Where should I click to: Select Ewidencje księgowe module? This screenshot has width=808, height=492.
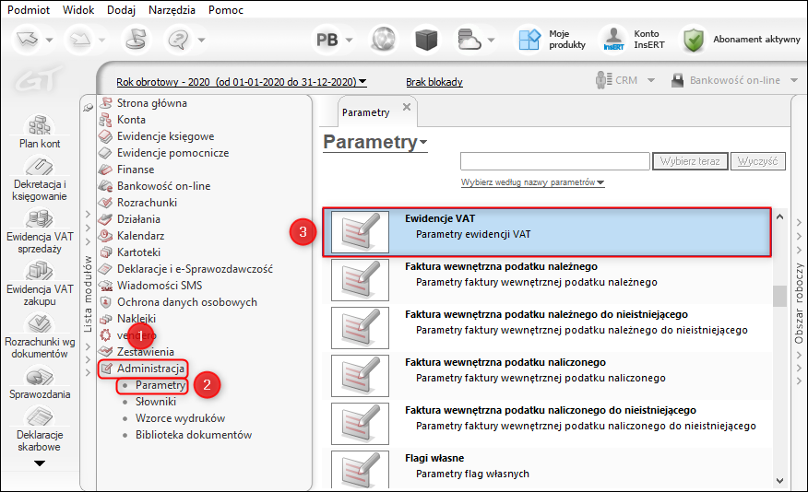(165, 136)
